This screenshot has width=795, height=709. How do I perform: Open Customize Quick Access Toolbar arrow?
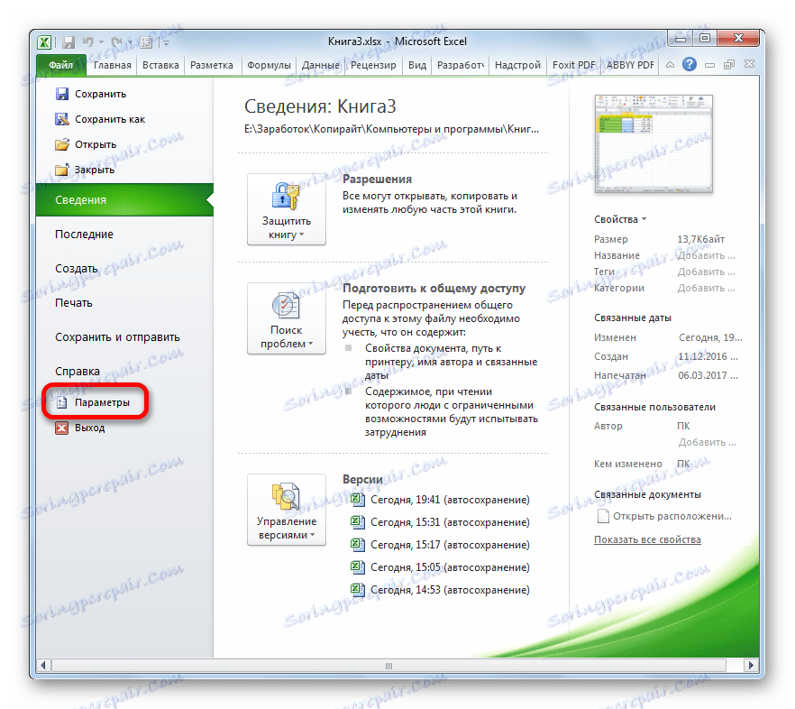166,43
